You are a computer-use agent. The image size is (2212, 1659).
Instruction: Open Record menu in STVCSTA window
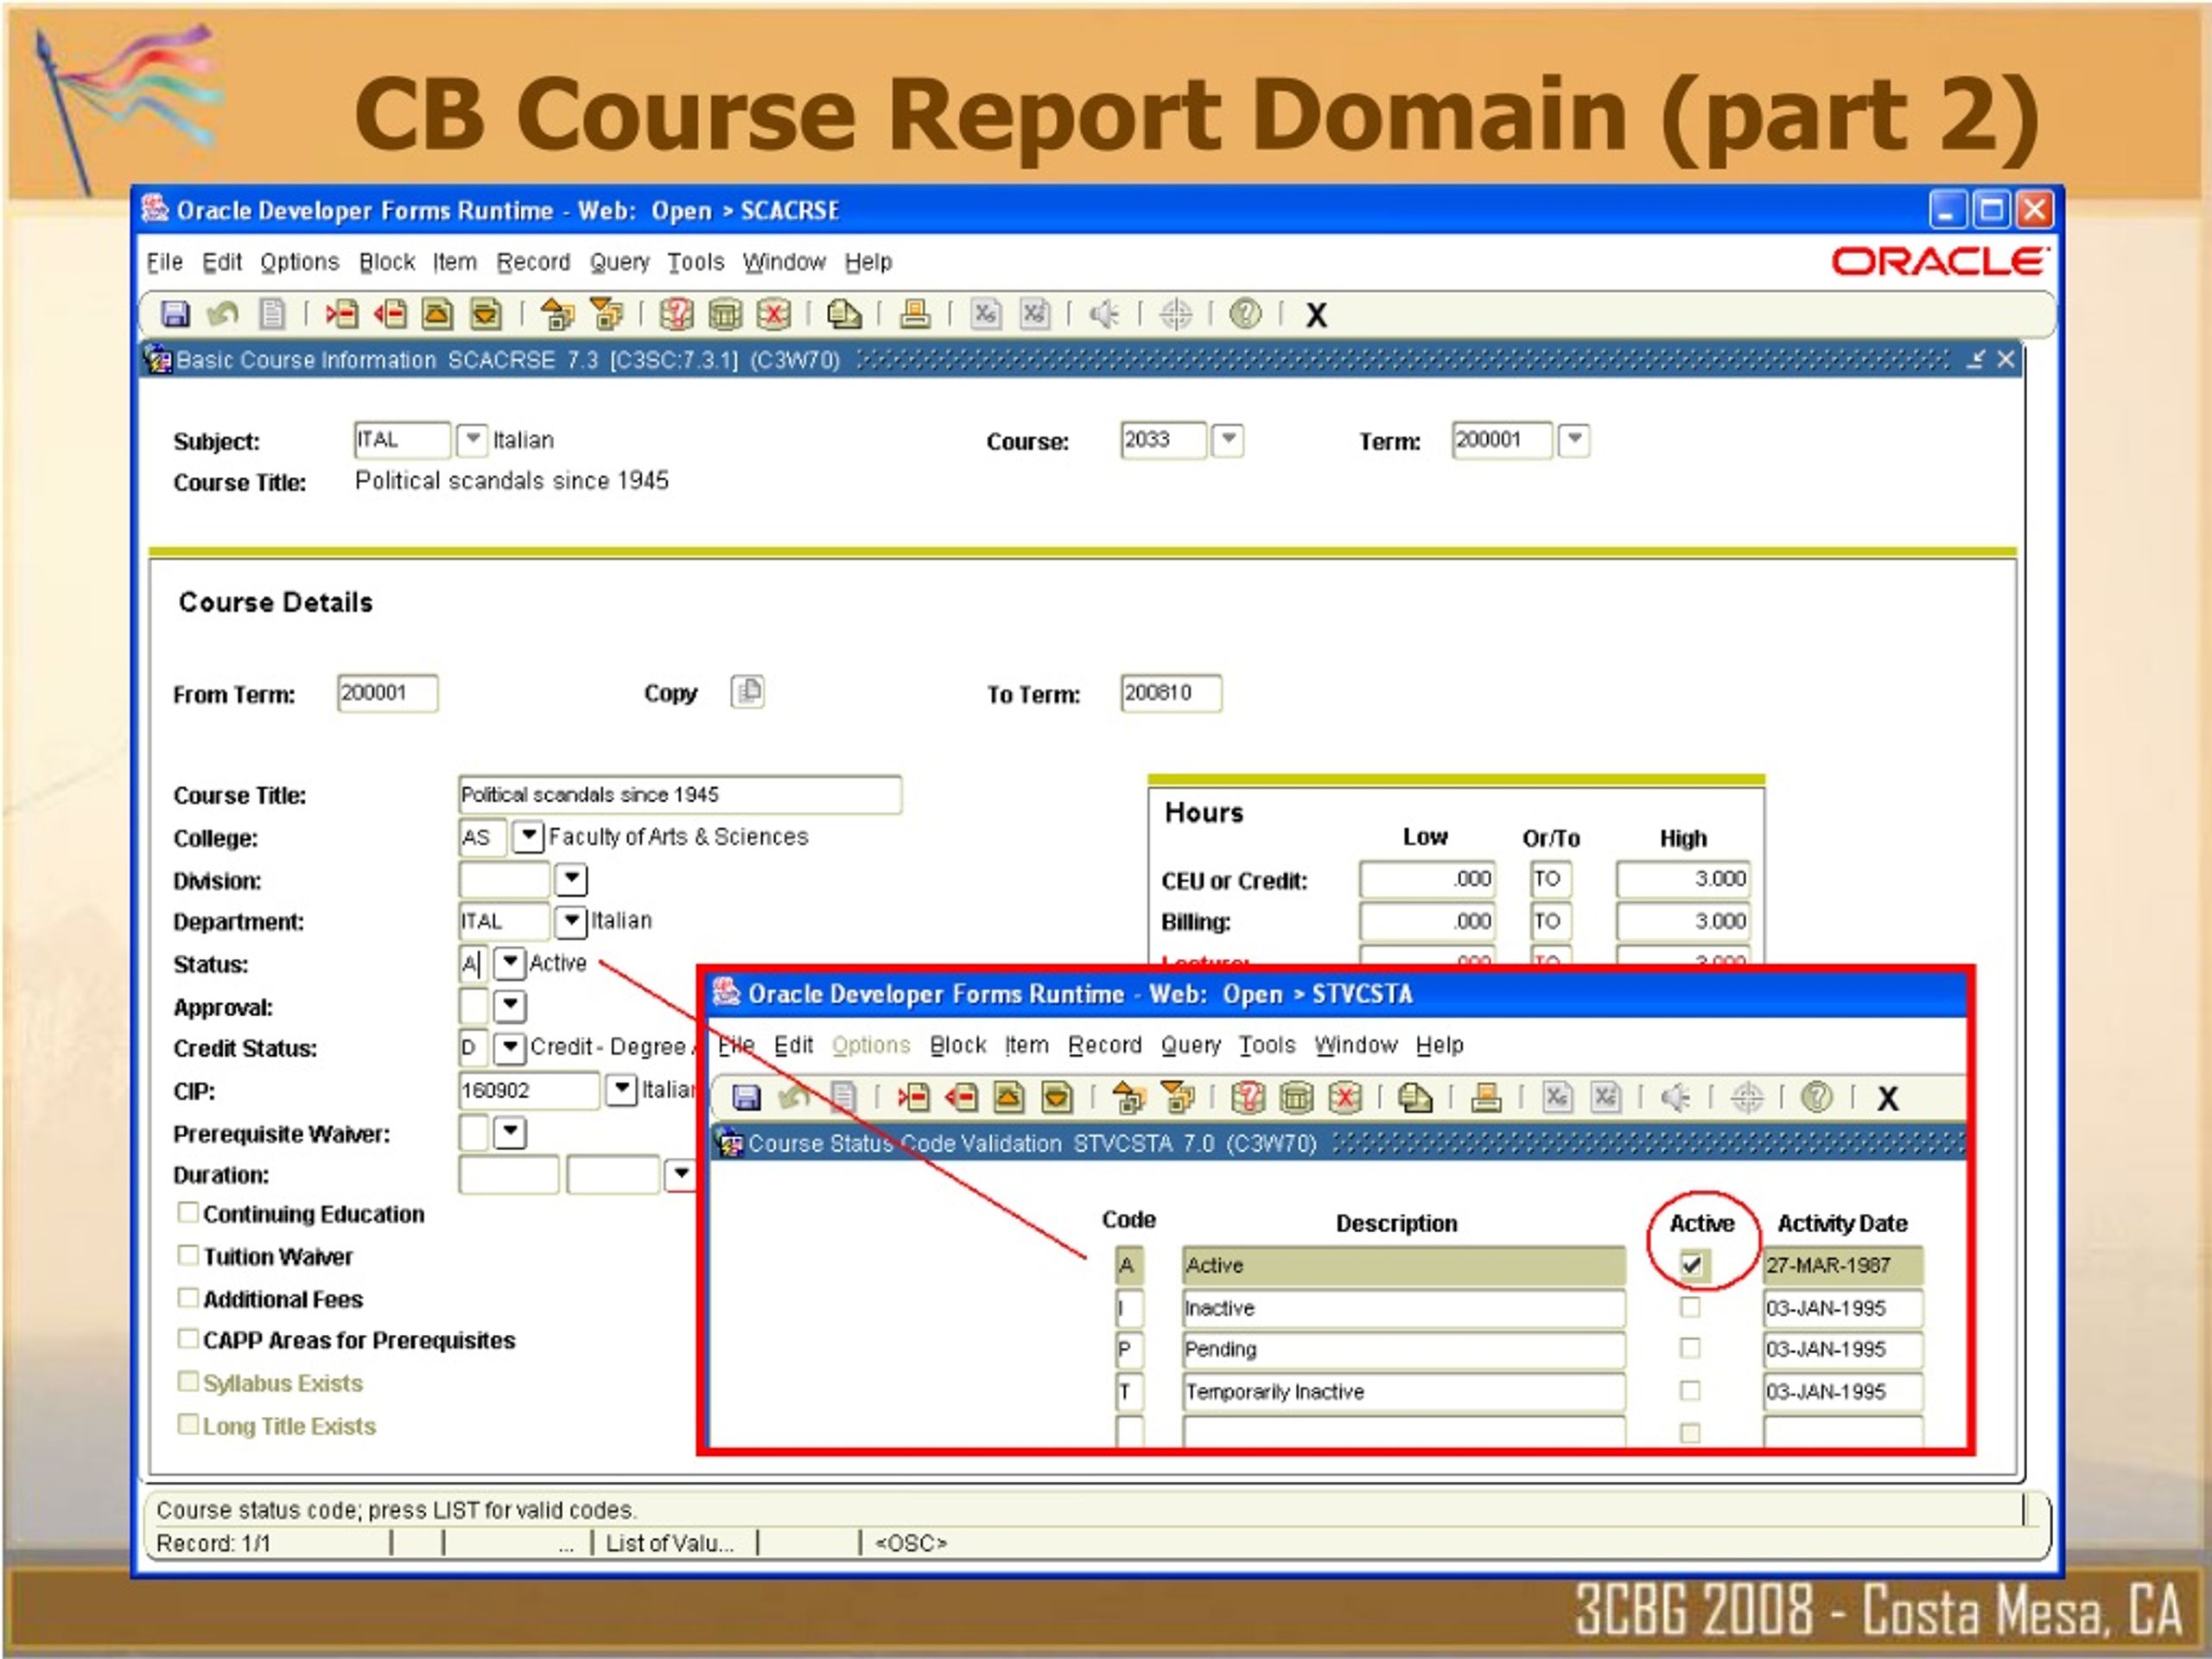click(1105, 1045)
